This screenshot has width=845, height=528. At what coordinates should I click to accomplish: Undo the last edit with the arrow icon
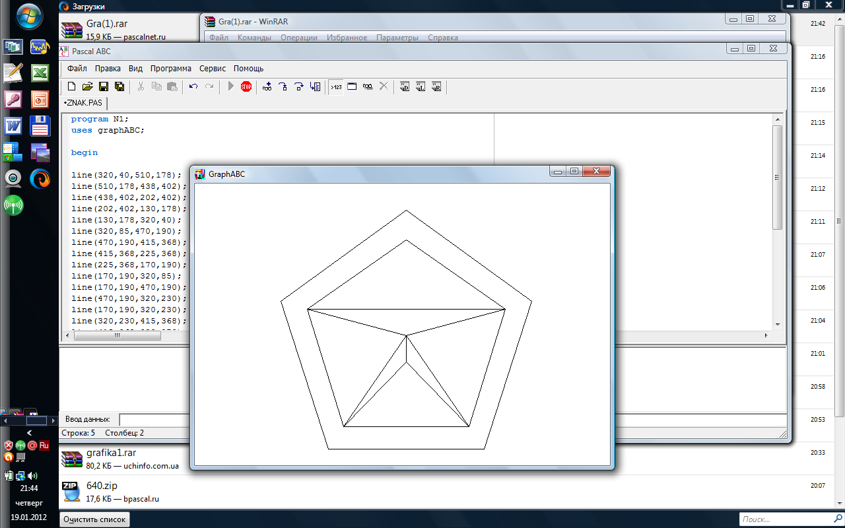pos(193,86)
